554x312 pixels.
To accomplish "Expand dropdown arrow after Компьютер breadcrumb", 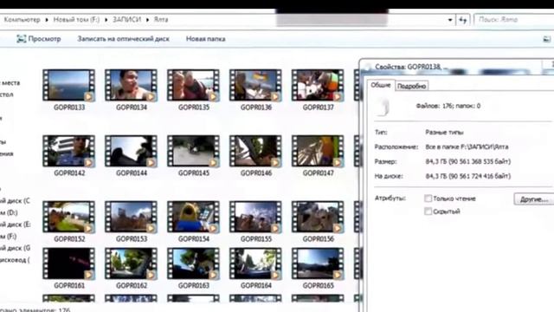I will point(47,20).
